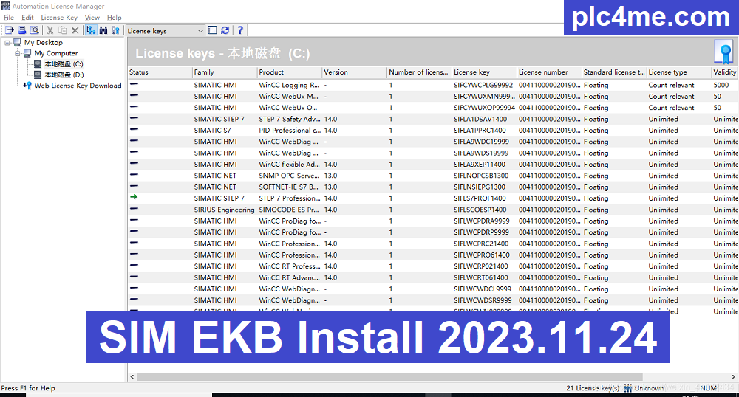This screenshot has height=397, width=739.
Task: Select the STEP 7 Professional license row
Action: tap(289, 198)
